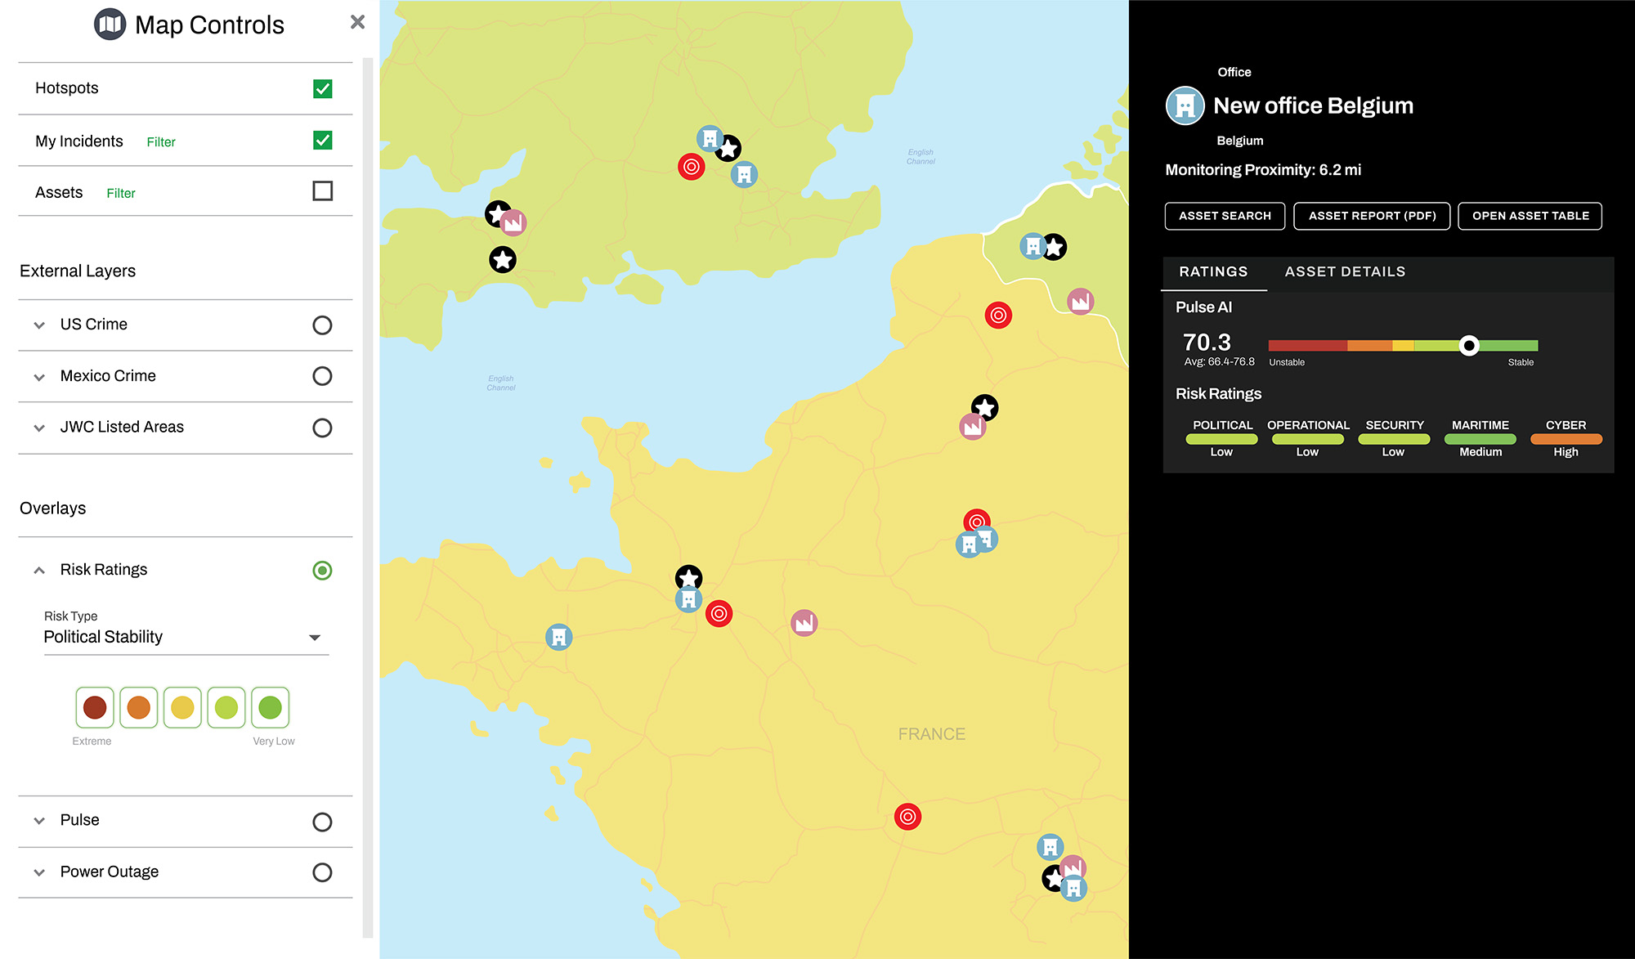This screenshot has width=1635, height=959.
Task: Select the Ratings tab
Action: (x=1213, y=271)
